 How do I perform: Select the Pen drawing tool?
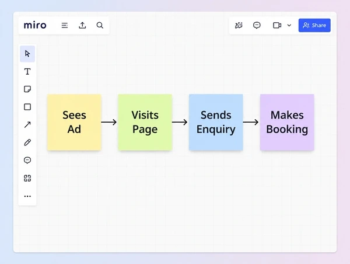pyautogui.click(x=27, y=143)
